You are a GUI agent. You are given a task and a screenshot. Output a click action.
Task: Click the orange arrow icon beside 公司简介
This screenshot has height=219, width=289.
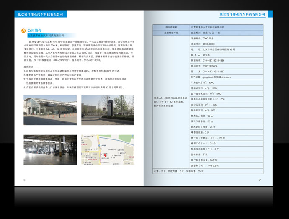pyautogui.click(x=23, y=31)
